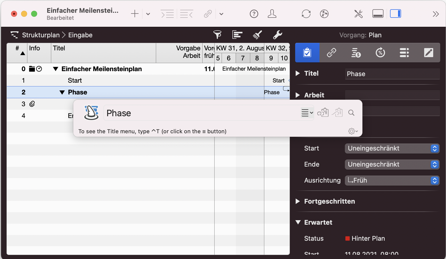
Task: Expand the Fortgeschritten section
Action: 298,201
